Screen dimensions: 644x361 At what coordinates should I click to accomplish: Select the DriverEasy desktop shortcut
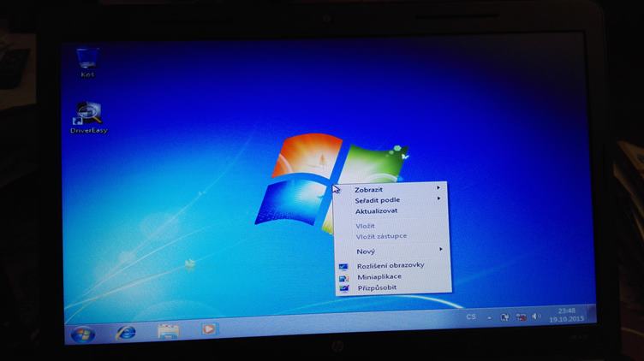88,115
